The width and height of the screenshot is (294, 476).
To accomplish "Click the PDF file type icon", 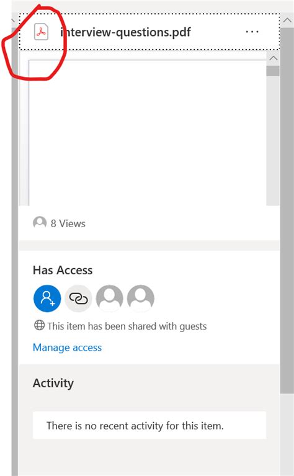I will (41, 32).
